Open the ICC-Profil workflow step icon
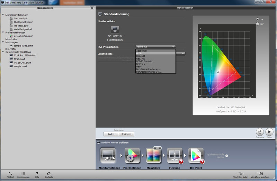This screenshot has height=181, width=277. [x=196, y=155]
